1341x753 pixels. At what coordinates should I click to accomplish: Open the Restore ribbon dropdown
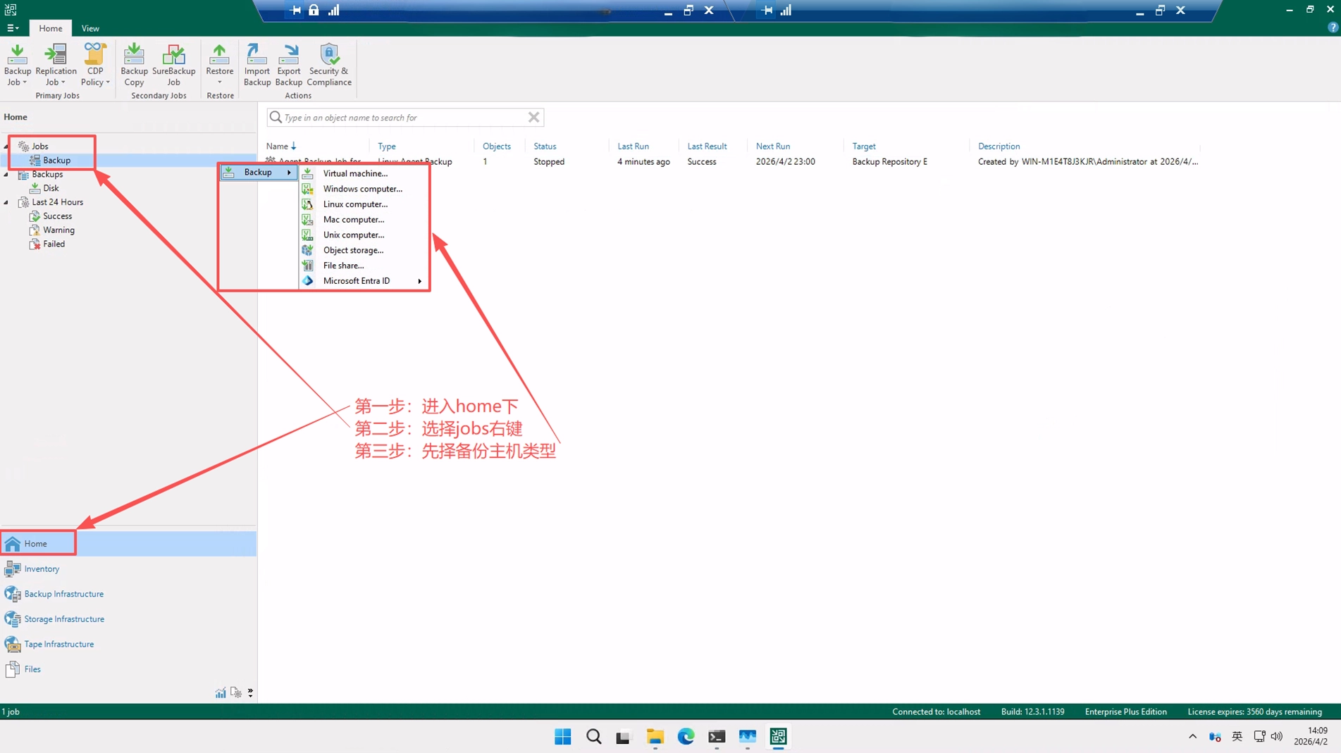tap(219, 65)
